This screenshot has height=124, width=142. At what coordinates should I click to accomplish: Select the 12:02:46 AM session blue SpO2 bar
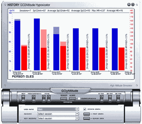pyautogui.click(x=56, y=49)
